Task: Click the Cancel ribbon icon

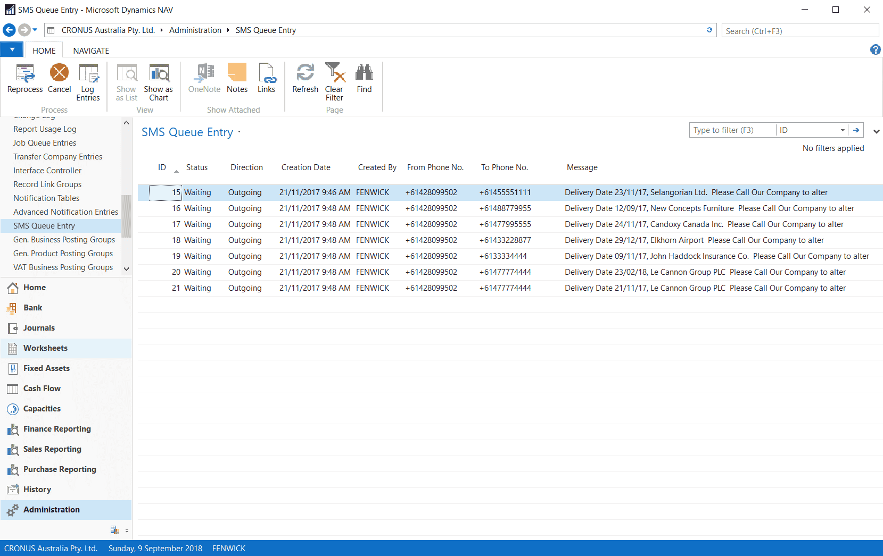Action: pos(59,79)
